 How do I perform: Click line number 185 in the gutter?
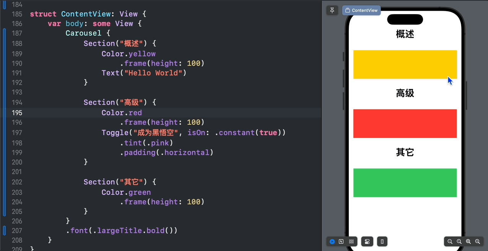point(17,14)
